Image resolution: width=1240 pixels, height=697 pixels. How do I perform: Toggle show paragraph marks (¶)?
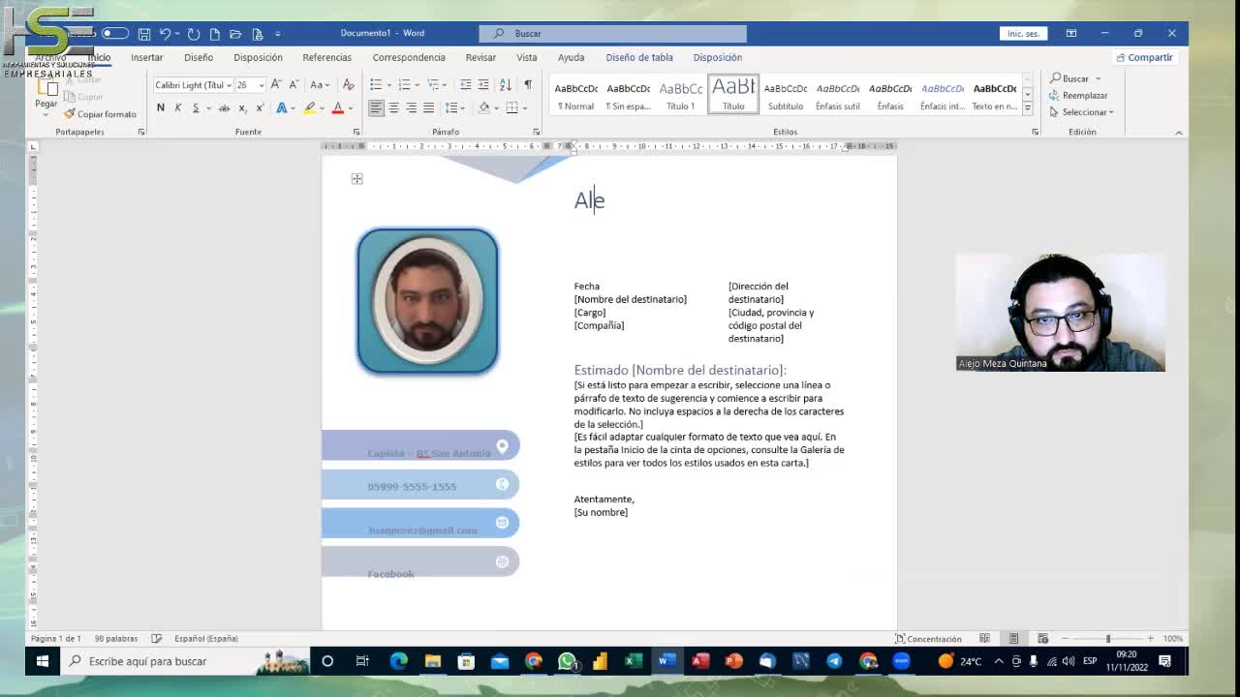tap(528, 84)
